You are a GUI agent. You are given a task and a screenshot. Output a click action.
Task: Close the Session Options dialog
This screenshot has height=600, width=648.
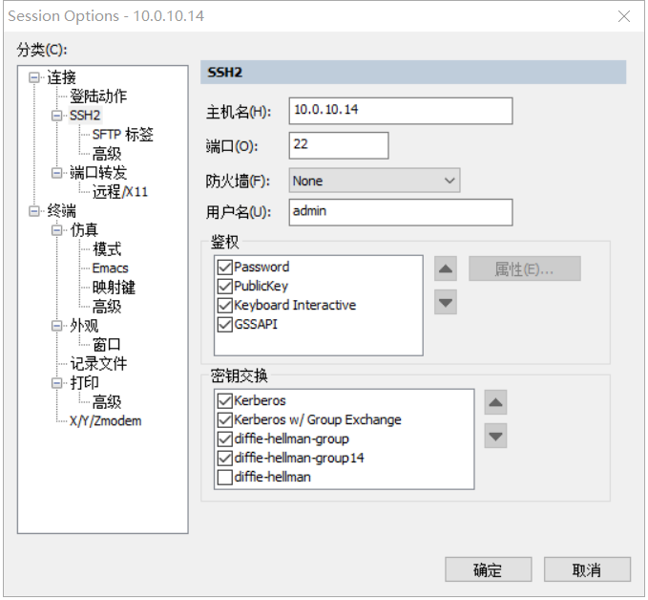[623, 16]
